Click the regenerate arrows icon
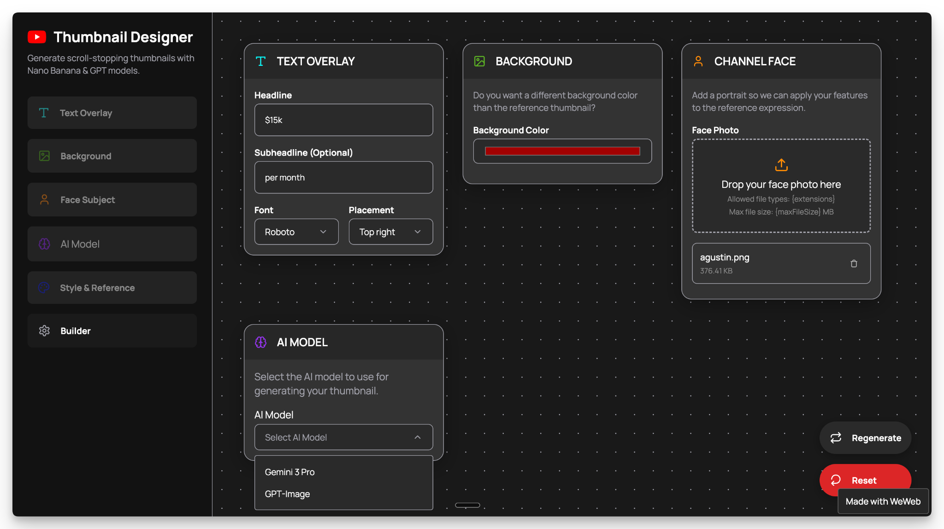 [836, 438]
